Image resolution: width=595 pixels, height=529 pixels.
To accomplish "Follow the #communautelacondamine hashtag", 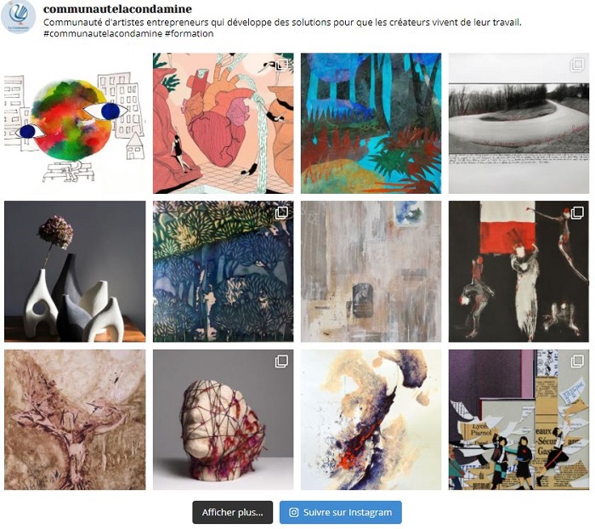I will click(103, 33).
